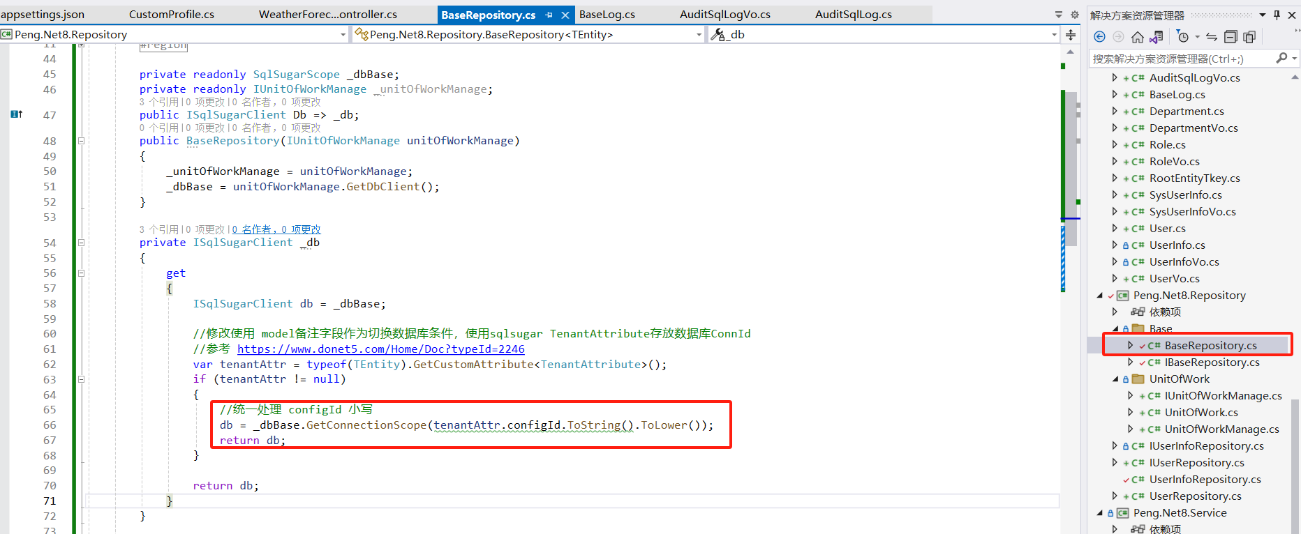This screenshot has width=1301, height=534.
Task: Select AuditSqlLogVo.cs in Solution Explorer
Action: pos(1194,78)
